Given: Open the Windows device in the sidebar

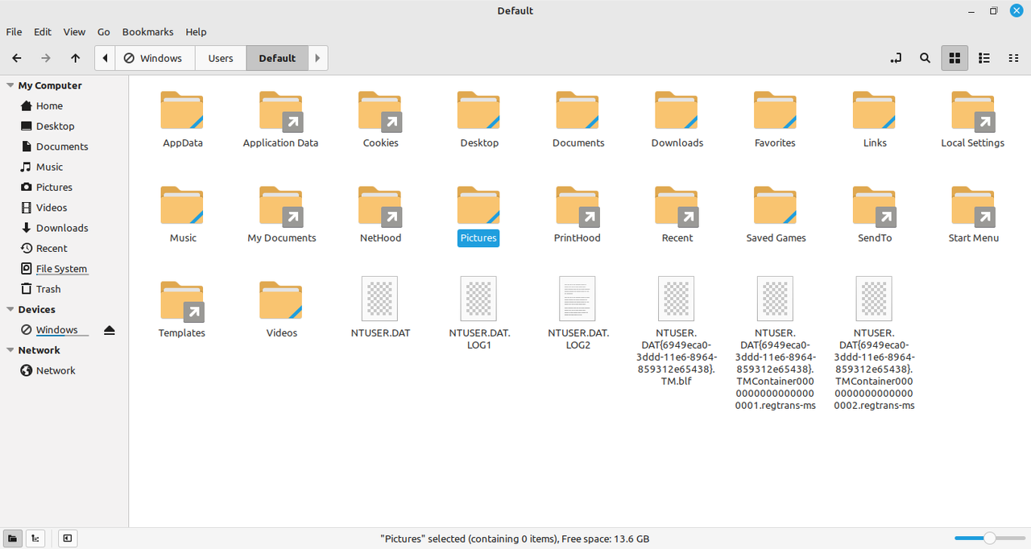Looking at the screenshot, I should [x=56, y=330].
